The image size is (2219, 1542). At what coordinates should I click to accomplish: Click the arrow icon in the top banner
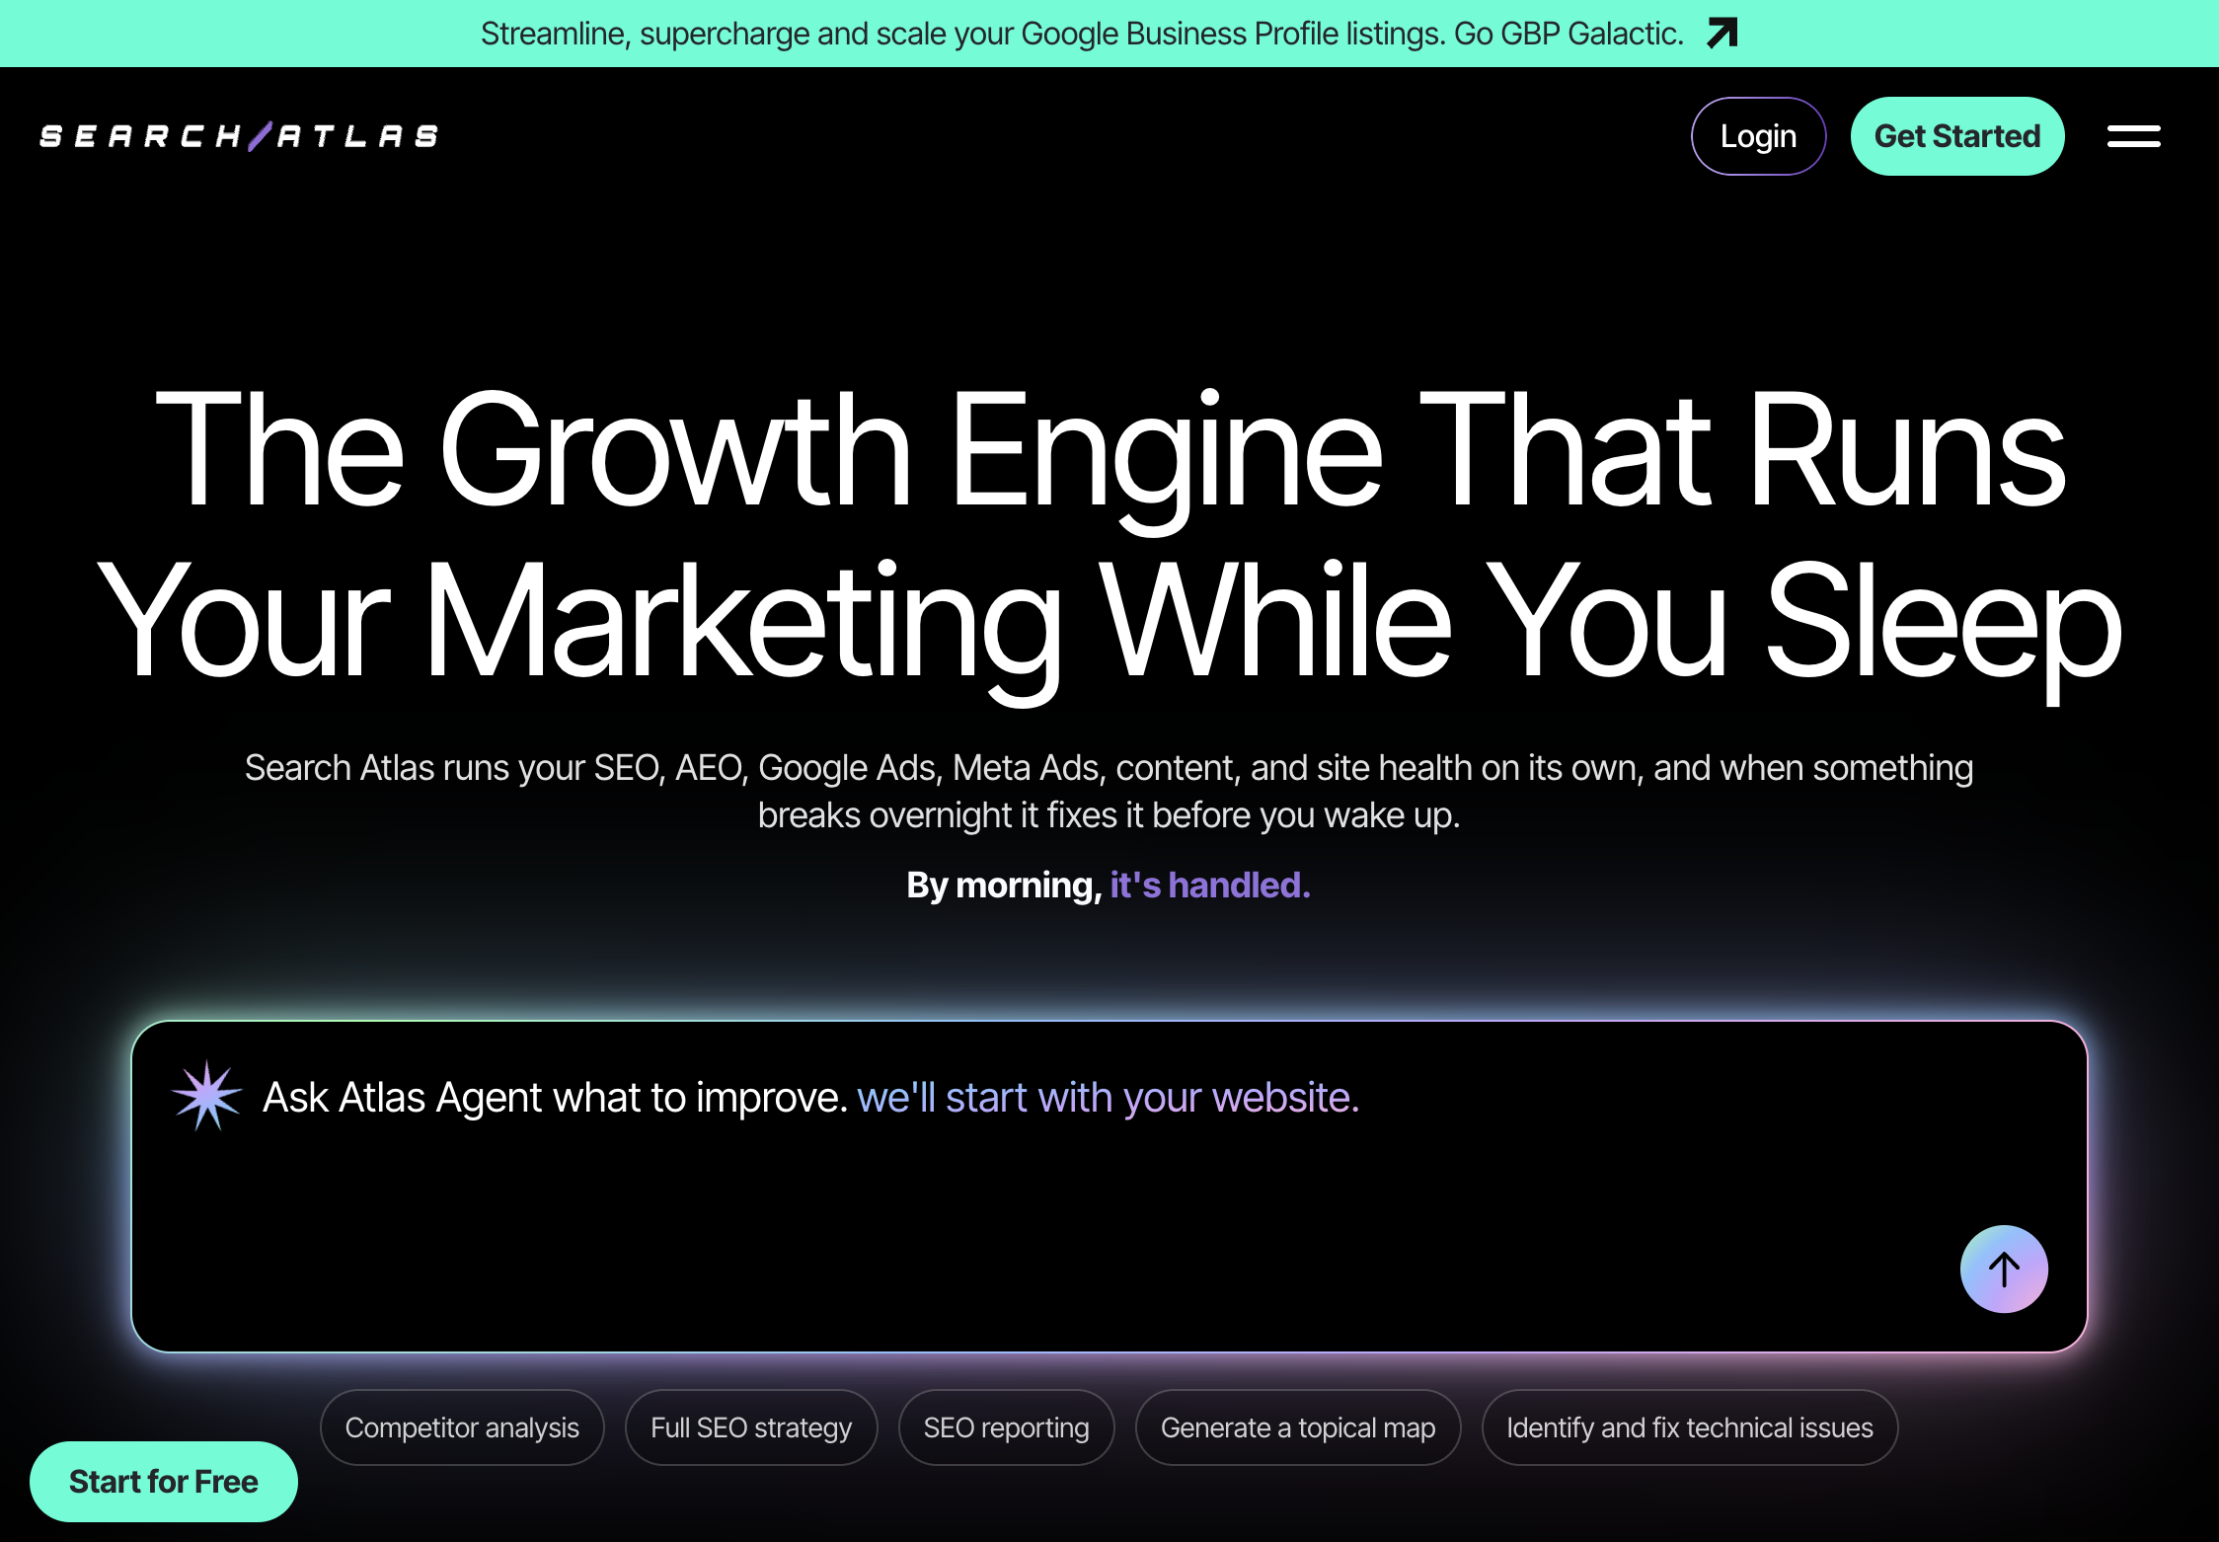(1722, 34)
